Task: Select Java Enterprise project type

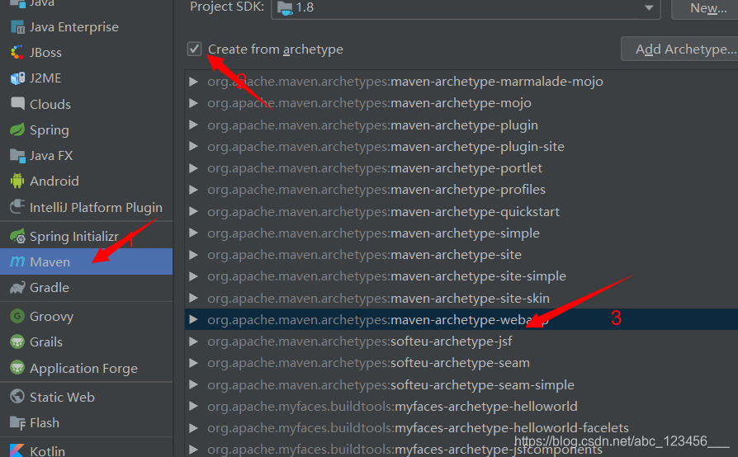Action: click(86, 27)
